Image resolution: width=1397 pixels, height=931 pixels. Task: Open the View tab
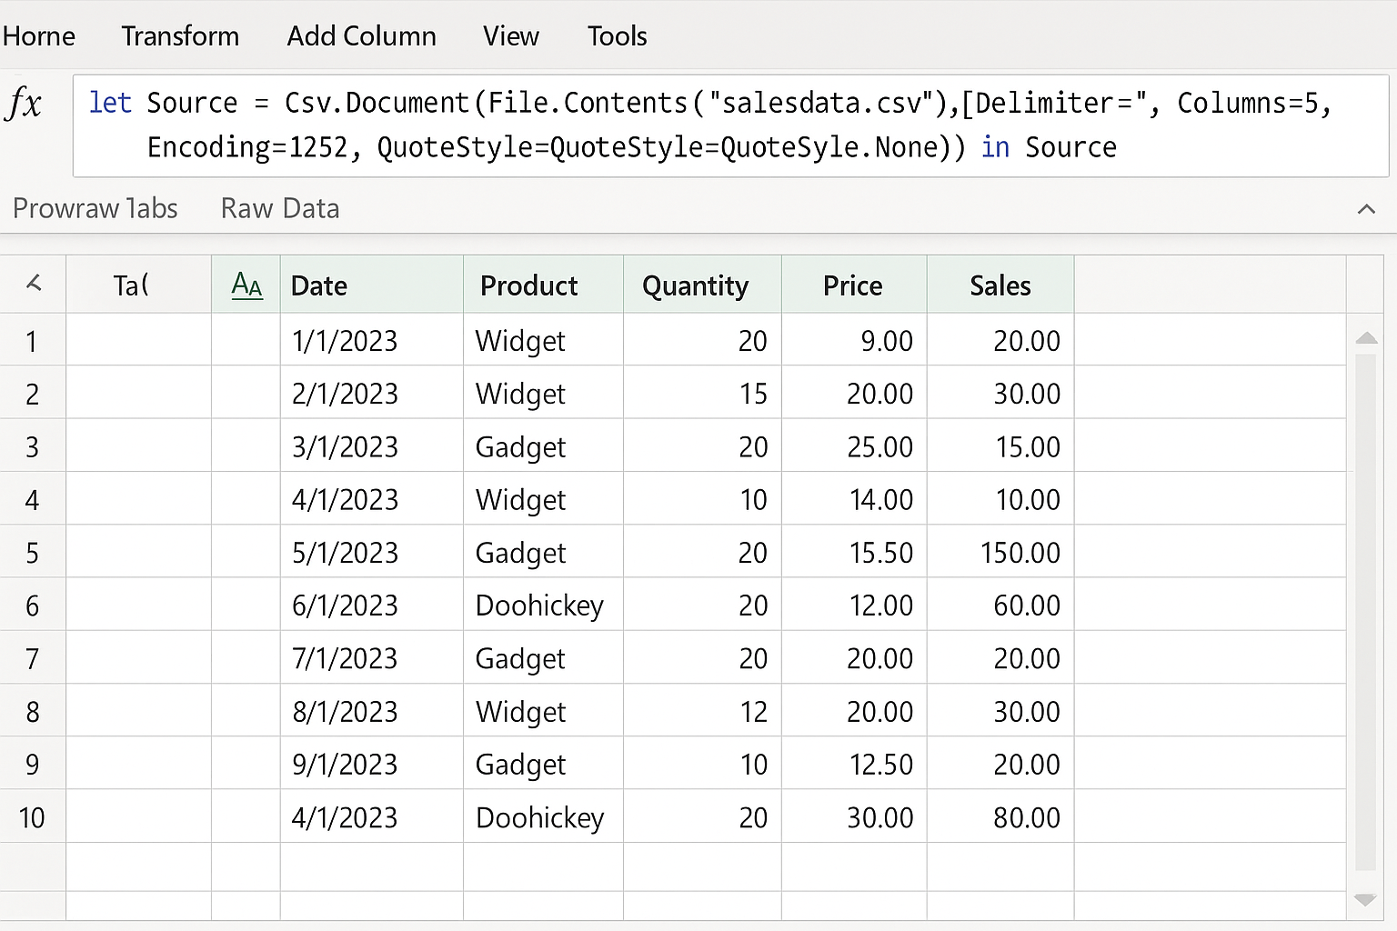click(510, 36)
